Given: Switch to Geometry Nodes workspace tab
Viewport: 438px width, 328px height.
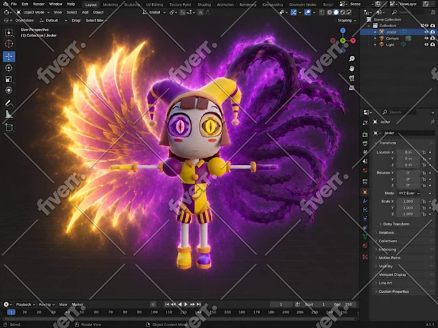Looking at the screenshot, I should [x=302, y=4].
